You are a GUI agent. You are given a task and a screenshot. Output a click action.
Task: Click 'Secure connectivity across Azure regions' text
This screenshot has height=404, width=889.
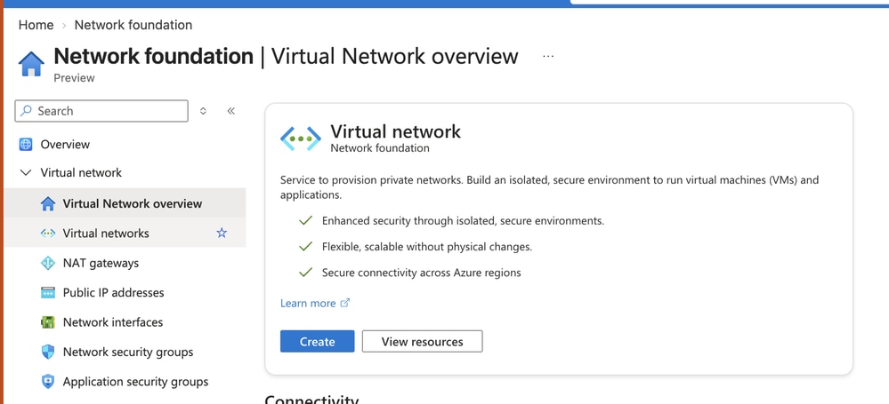pyautogui.click(x=421, y=273)
